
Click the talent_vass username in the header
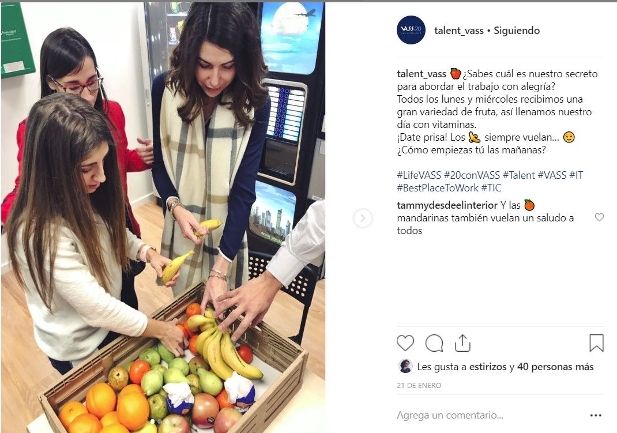(459, 31)
